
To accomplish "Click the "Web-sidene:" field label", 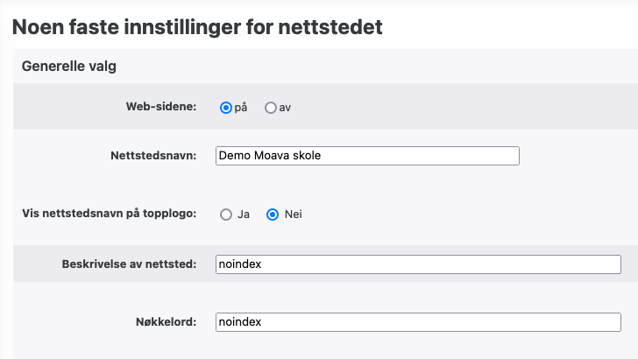I will (161, 107).
